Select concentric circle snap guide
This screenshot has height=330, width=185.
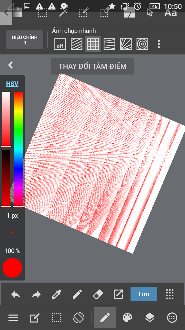point(142,44)
